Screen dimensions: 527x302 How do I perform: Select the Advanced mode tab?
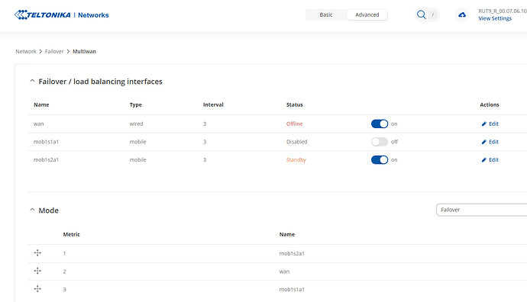(367, 14)
